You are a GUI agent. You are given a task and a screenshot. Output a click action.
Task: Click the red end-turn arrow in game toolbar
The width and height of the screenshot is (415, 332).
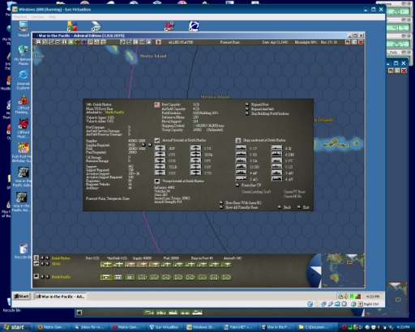point(158,42)
